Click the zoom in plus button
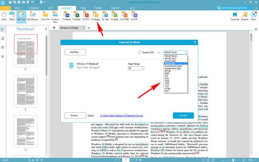The width and height of the screenshot is (259, 162). click(243, 160)
